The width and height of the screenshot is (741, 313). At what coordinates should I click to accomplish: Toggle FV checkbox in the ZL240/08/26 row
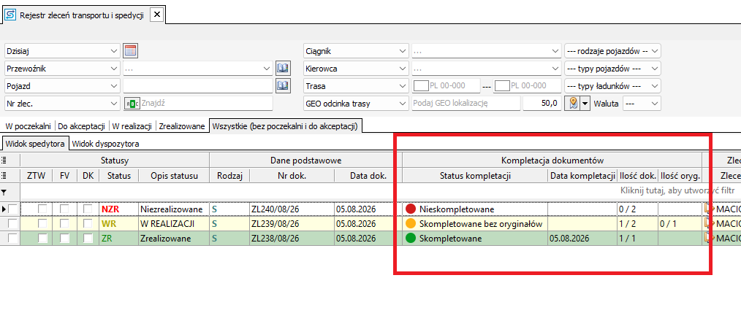pos(64,209)
